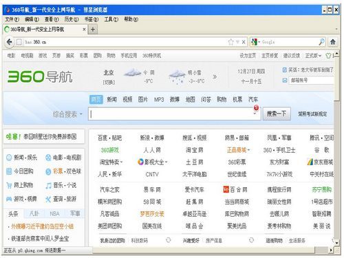344x258 pixels.
Task: Click the 主页修复 link
Action: coord(270,56)
